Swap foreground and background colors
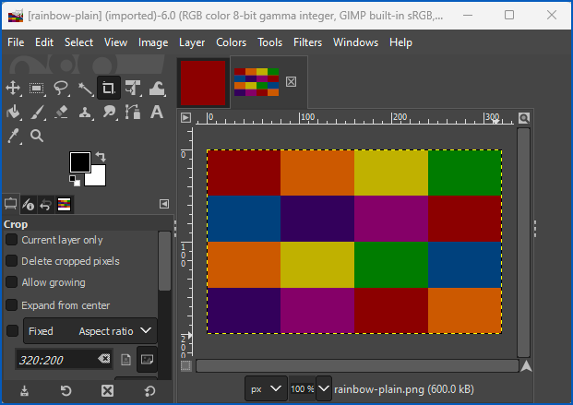Viewport: 573px width, 405px height. (x=100, y=156)
